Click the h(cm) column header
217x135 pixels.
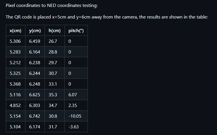55,30
